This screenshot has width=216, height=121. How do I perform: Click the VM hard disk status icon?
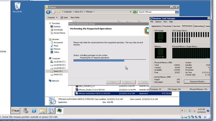pos(186,117)
